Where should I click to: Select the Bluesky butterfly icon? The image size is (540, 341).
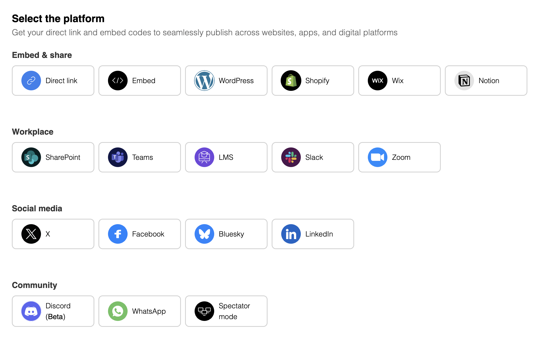point(204,234)
